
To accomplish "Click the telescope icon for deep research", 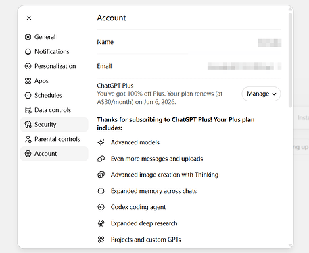I will [101, 223].
